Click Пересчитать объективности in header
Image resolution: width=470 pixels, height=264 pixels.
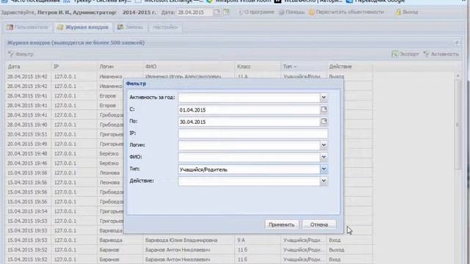[x=347, y=12]
